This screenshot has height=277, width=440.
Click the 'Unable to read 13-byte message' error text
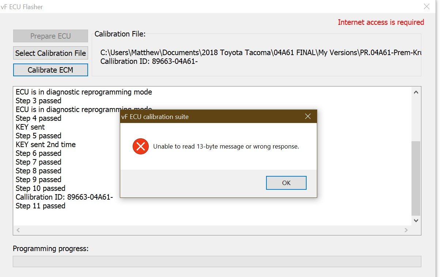coord(226,147)
